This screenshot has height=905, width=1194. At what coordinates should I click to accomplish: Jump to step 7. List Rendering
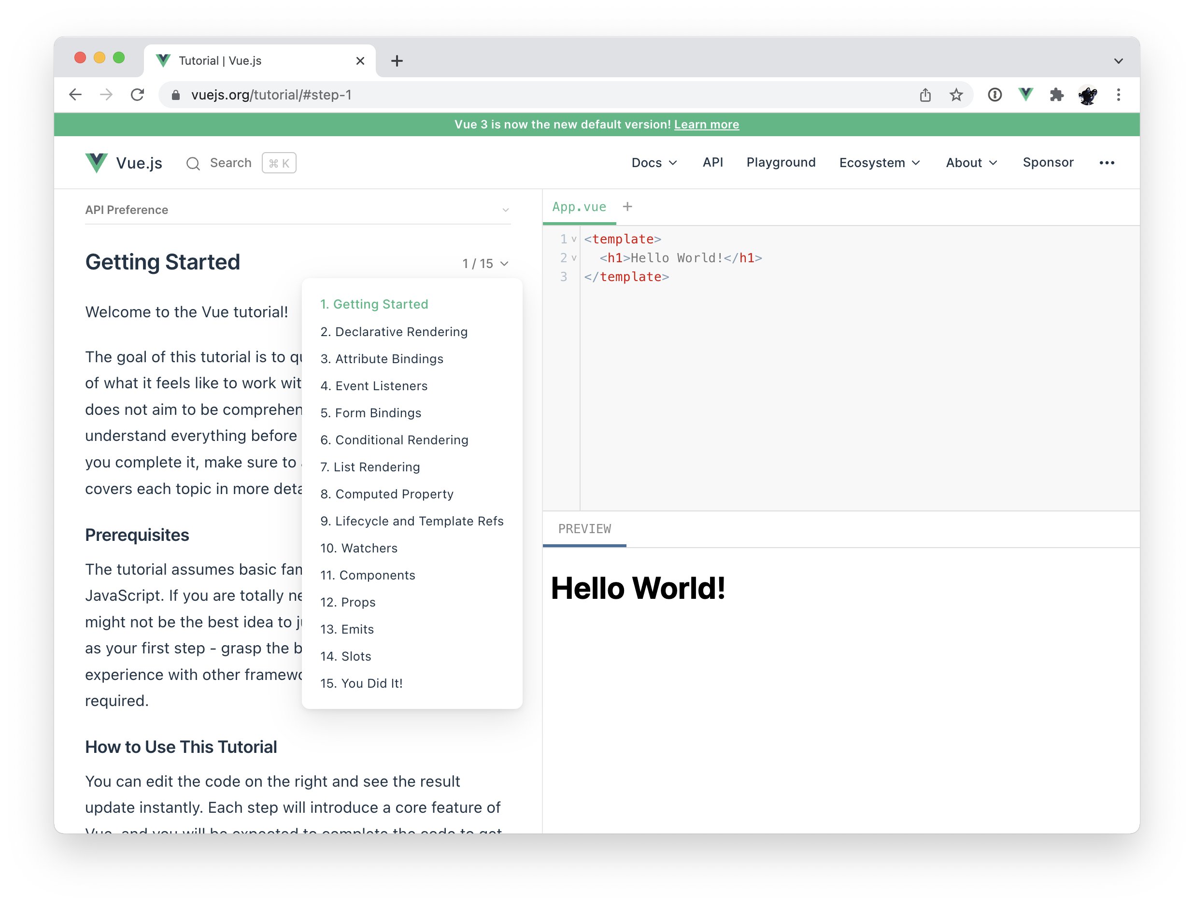coord(370,467)
